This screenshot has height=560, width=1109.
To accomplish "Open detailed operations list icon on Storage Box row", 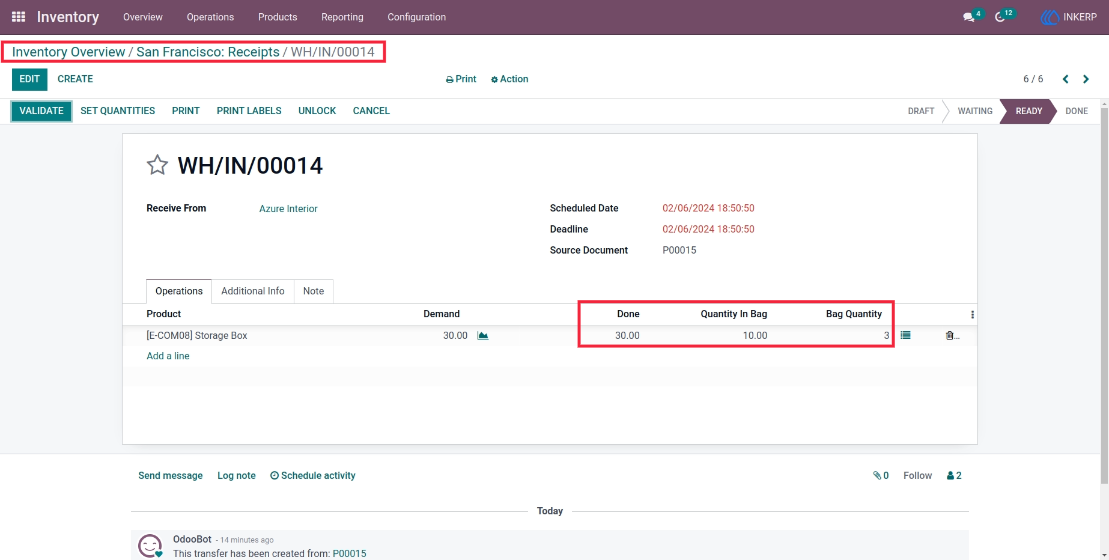I will click(905, 335).
